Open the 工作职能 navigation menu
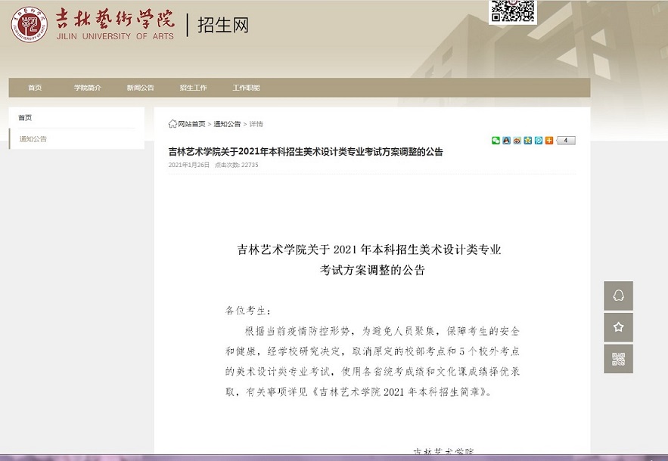The image size is (668, 461). click(246, 88)
